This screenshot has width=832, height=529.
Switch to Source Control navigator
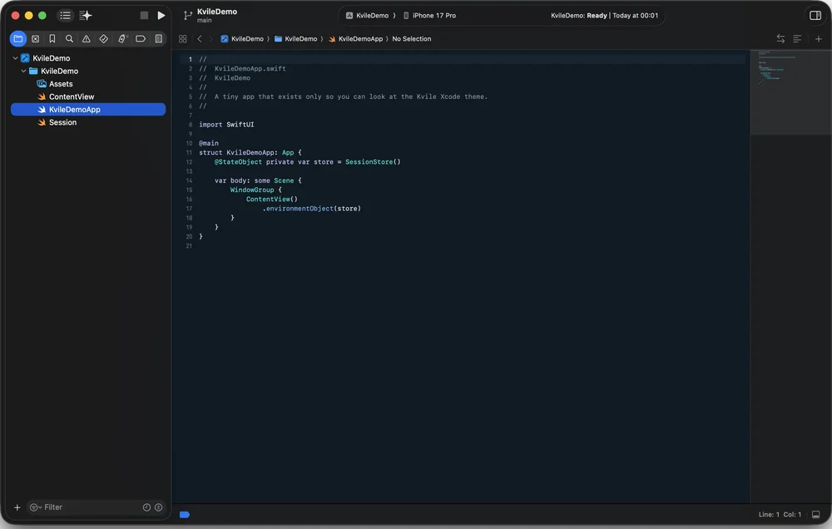(x=36, y=39)
